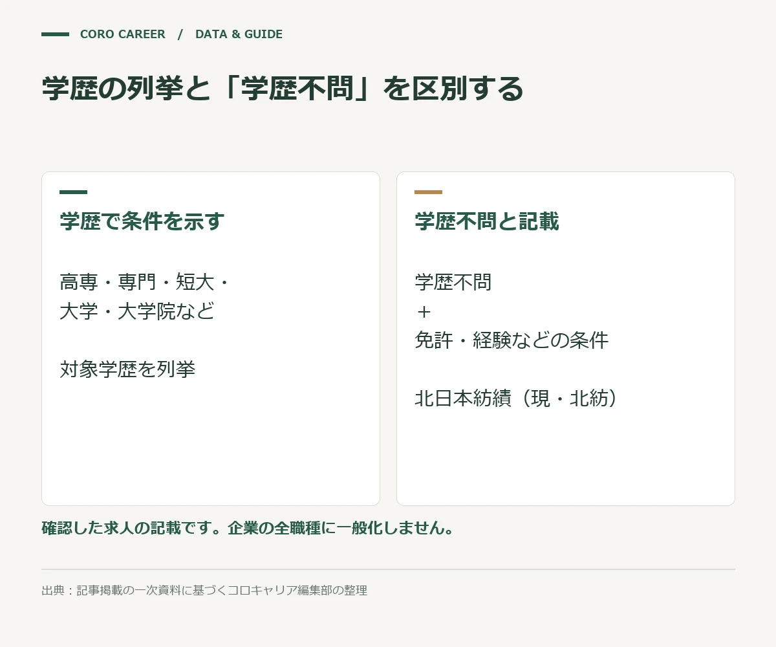The image size is (776, 647).
Task: Click the line 高専・専門・短大・
Action: pyautogui.click(x=144, y=282)
